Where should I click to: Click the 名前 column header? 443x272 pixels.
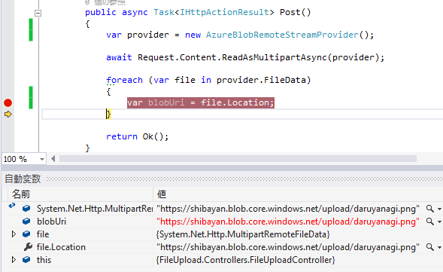coord(21,194)
